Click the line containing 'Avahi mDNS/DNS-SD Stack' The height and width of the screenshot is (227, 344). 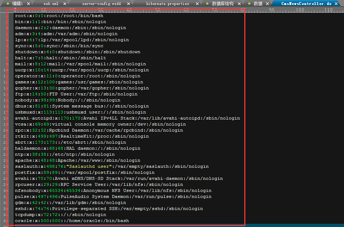click(119, 178)
